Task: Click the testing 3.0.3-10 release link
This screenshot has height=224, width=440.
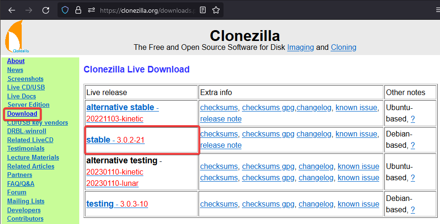Action: click(x=117, y=204)
